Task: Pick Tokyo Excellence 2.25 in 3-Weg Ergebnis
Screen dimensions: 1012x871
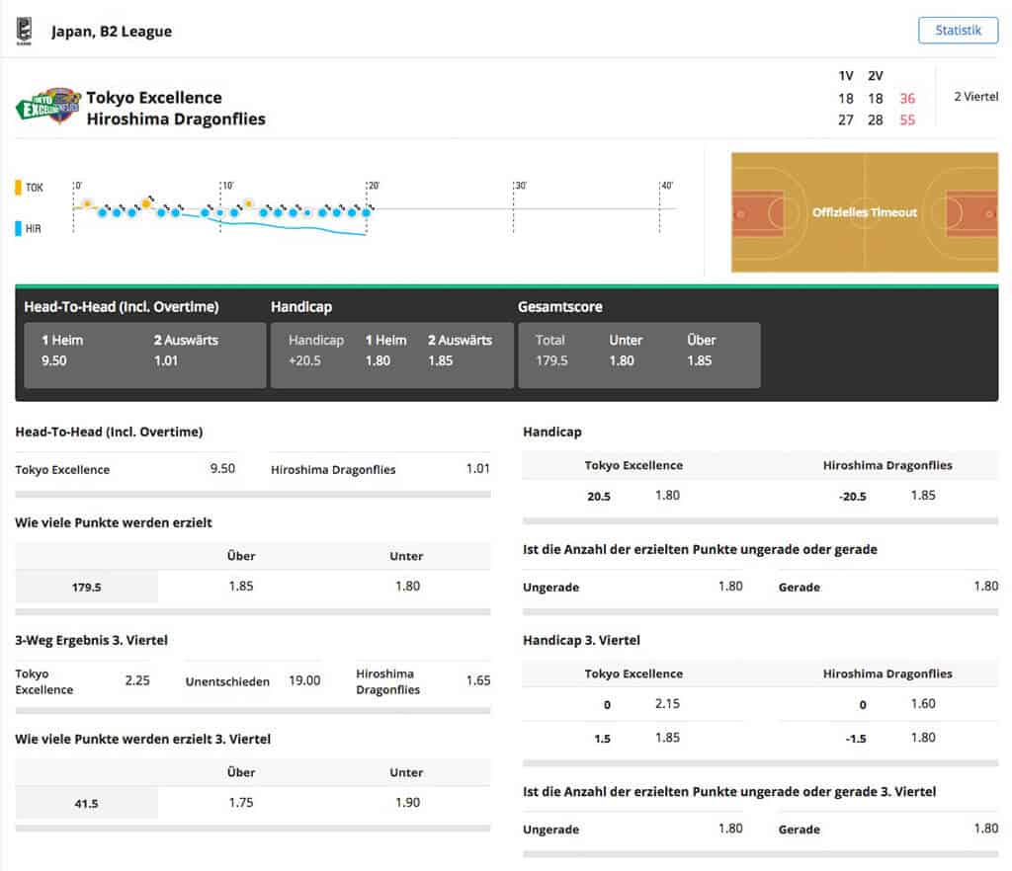Action: click(x=83, y=680)
